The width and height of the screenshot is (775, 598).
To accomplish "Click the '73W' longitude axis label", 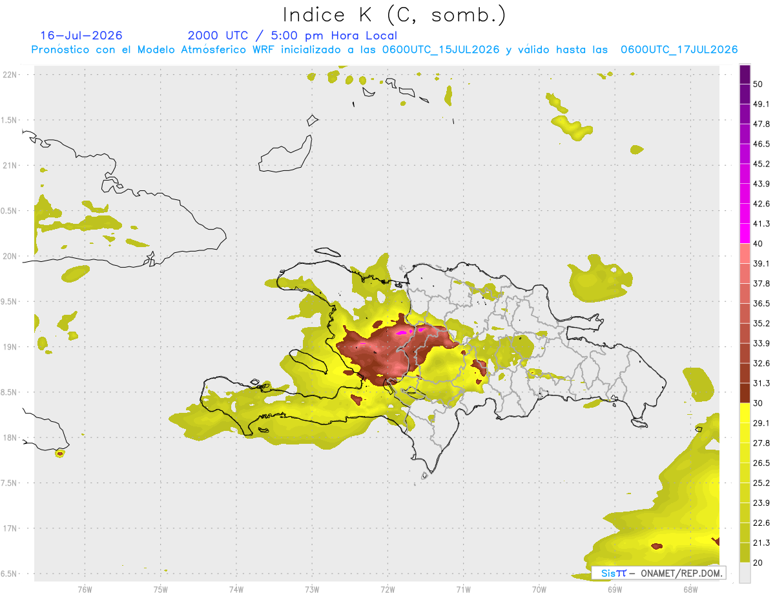I will (312, 589).
